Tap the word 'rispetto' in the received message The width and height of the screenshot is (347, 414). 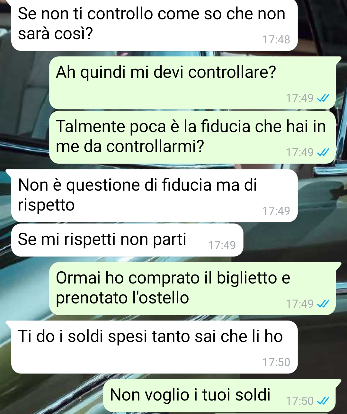point(46,205)
